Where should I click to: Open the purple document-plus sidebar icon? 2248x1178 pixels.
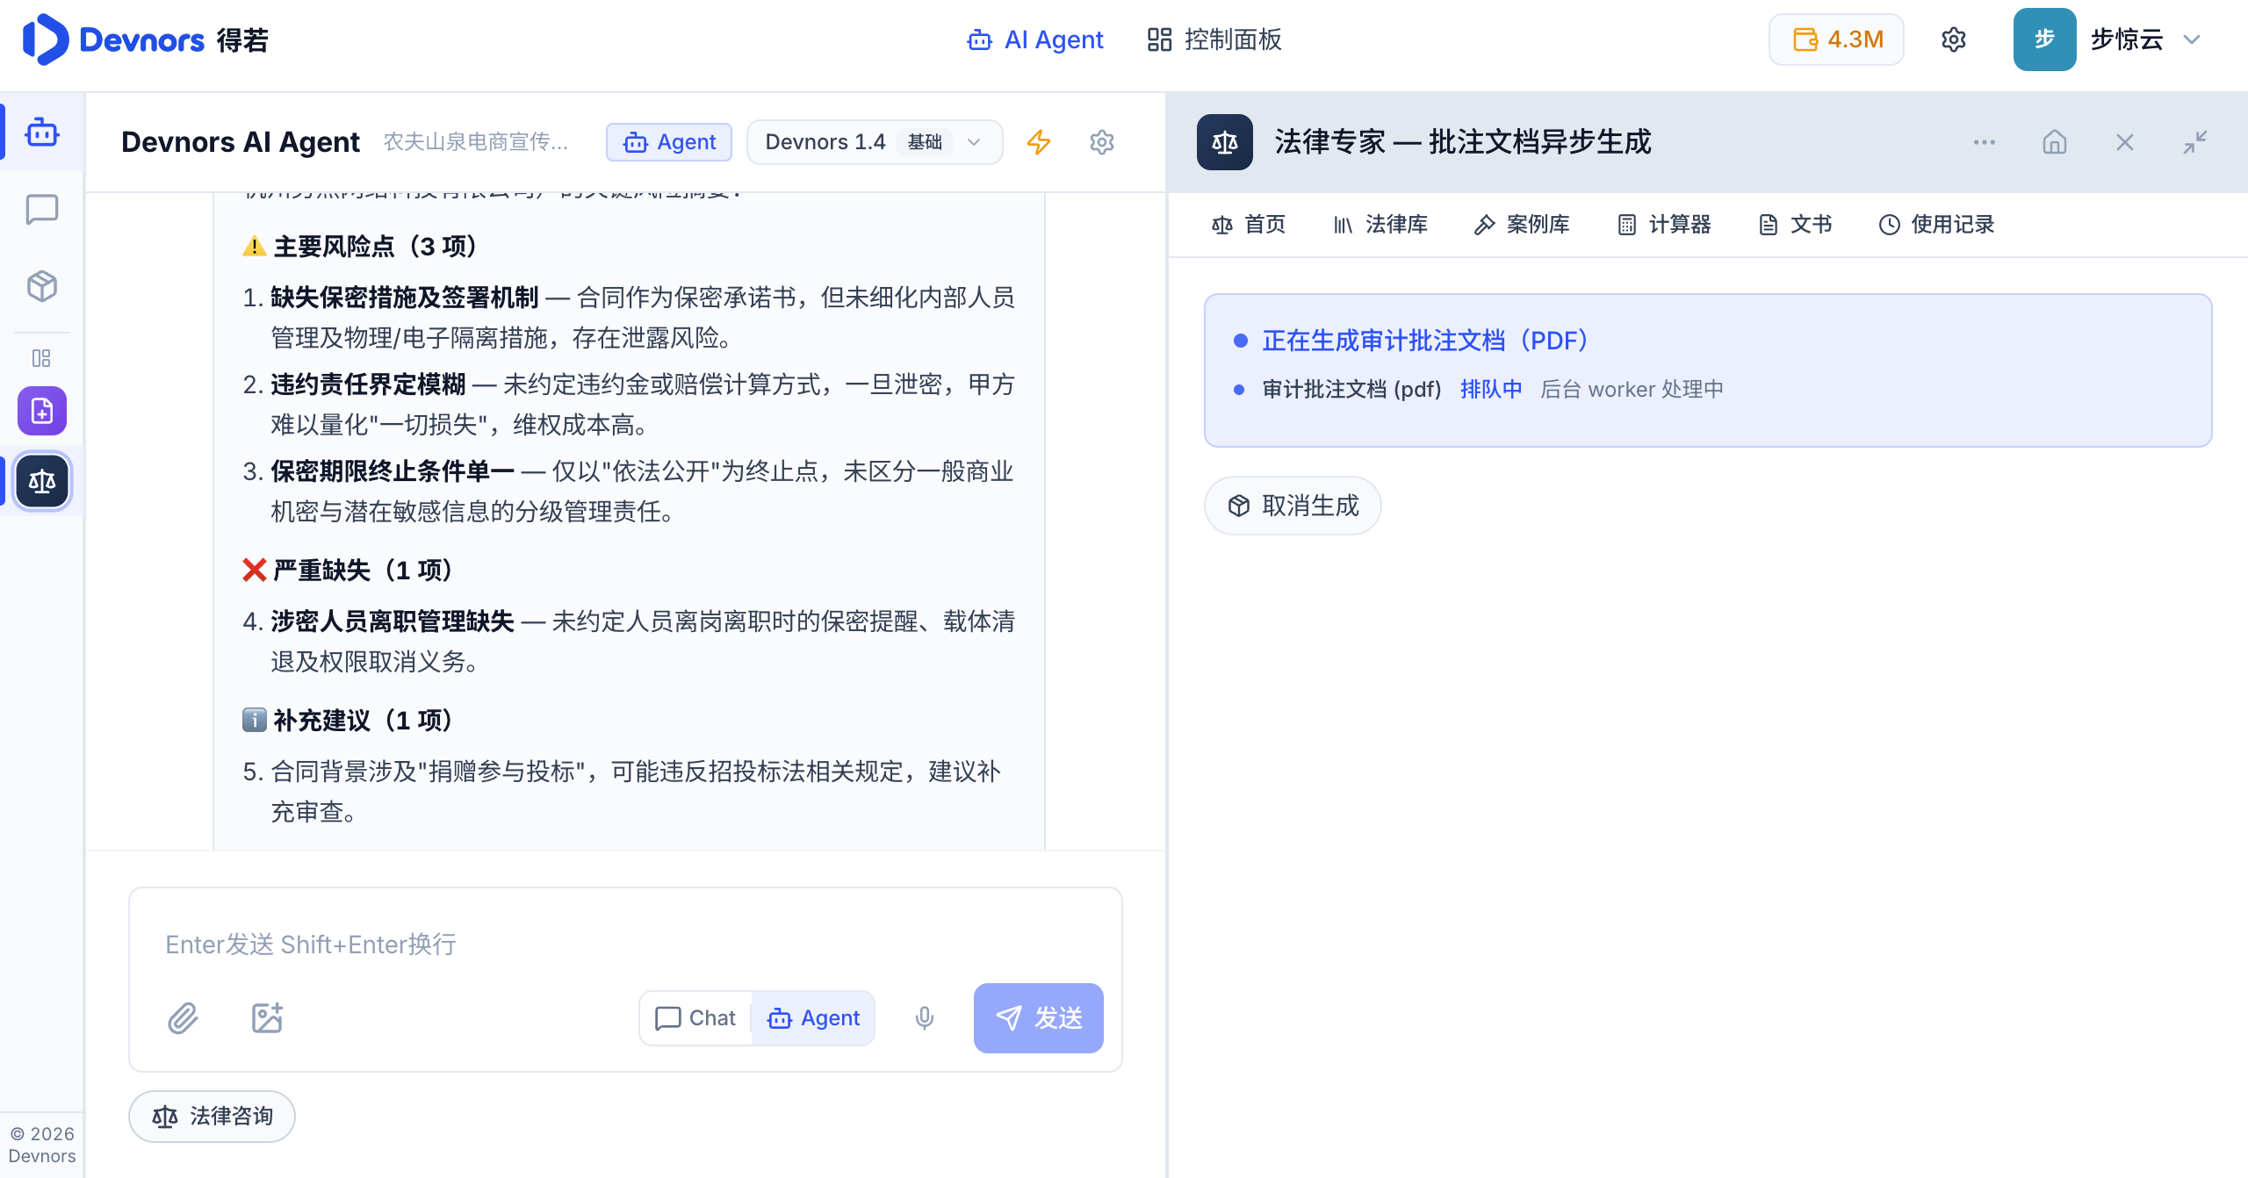tap(42, 411)
